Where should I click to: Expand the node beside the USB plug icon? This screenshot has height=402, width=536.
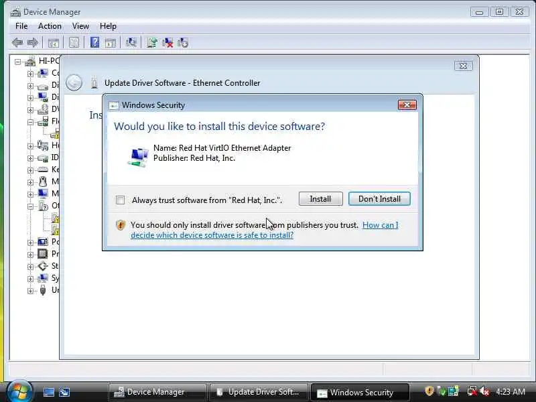(x=30, y=291)
